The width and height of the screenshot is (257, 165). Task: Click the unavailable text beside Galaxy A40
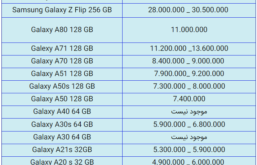pyautogui.click(x=189, y=112)
